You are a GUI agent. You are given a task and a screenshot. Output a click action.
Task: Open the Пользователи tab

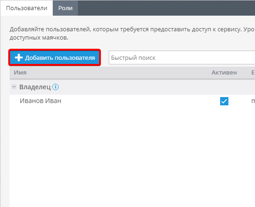(27, 8)
